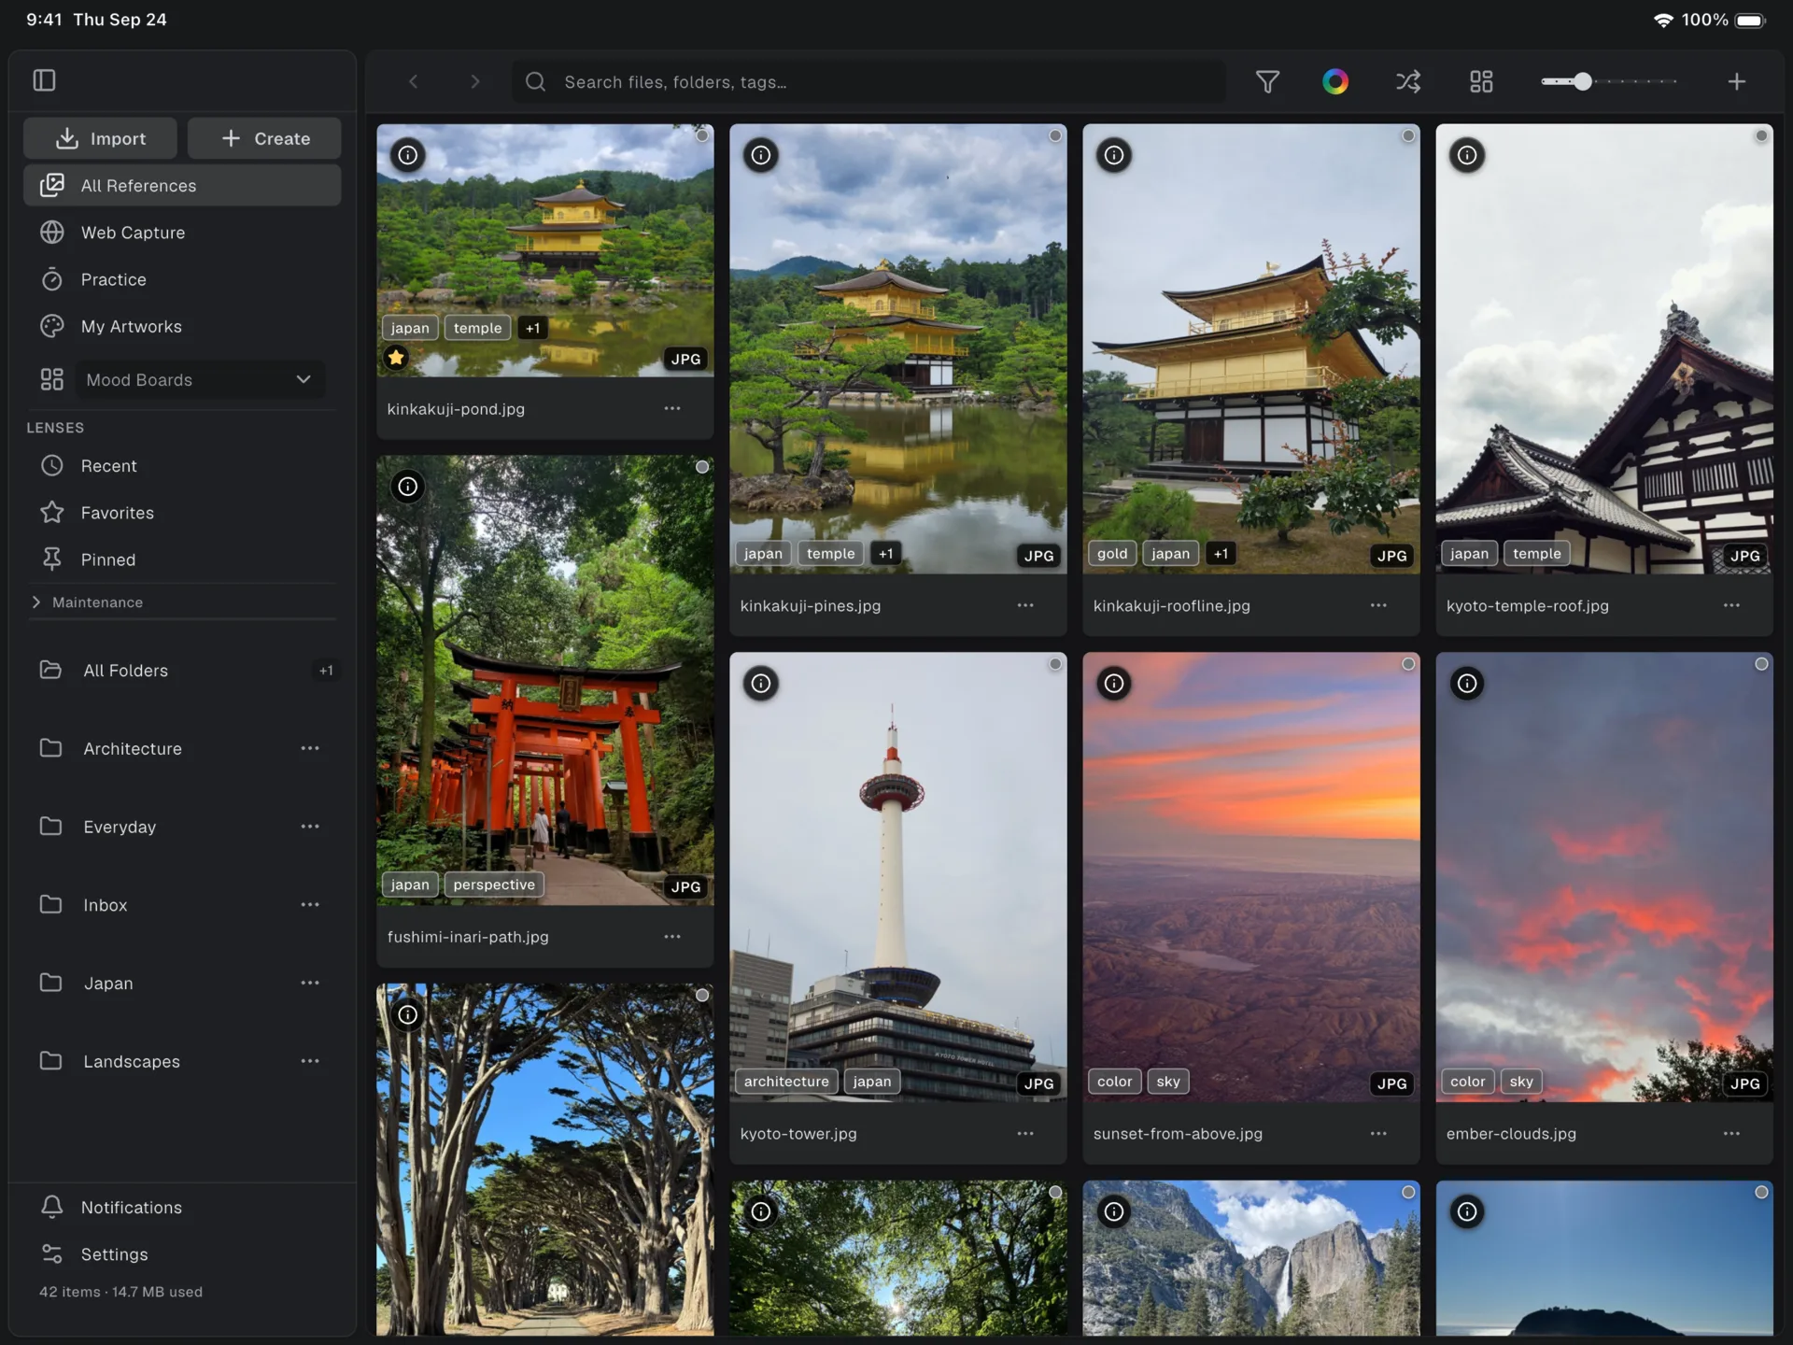This screenshot has width=1793, height=1345.
Task: Open the Landscapes folder
Action: point(182,1061)
